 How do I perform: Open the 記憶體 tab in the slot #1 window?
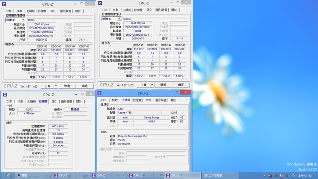pos(42,11)
